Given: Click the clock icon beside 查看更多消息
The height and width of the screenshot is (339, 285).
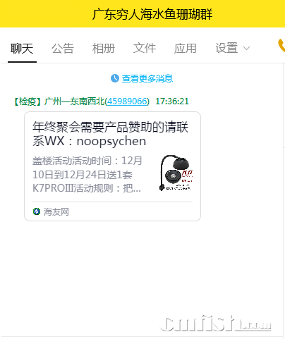Looking at the screenshot, I should coord(115,78).
